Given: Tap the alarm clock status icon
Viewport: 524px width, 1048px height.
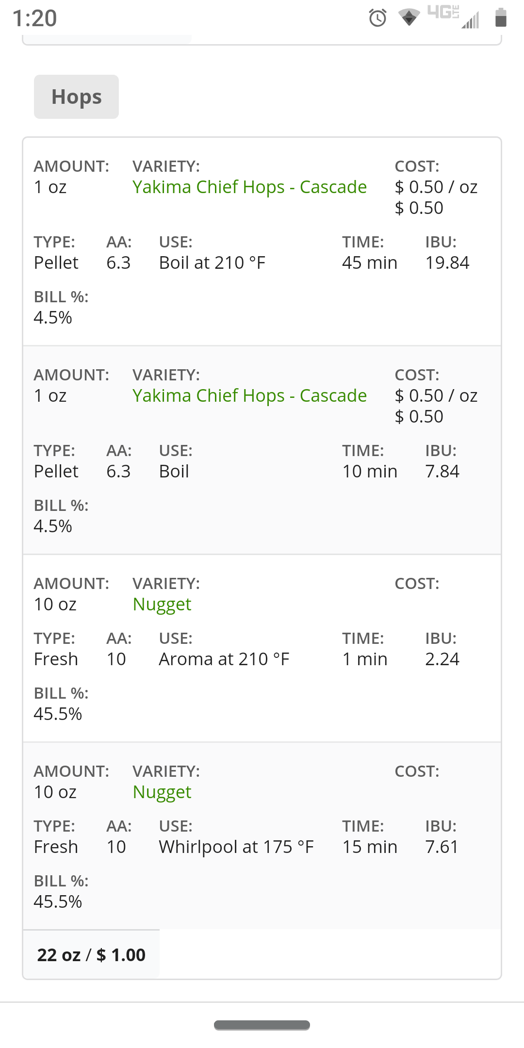Looking at the screenshot, I should [x=377, y=18].
